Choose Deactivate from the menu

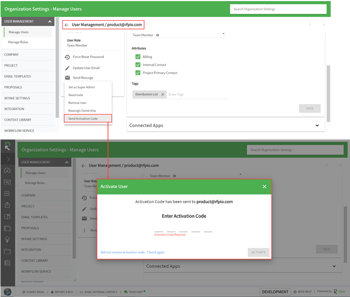(88, 95)
